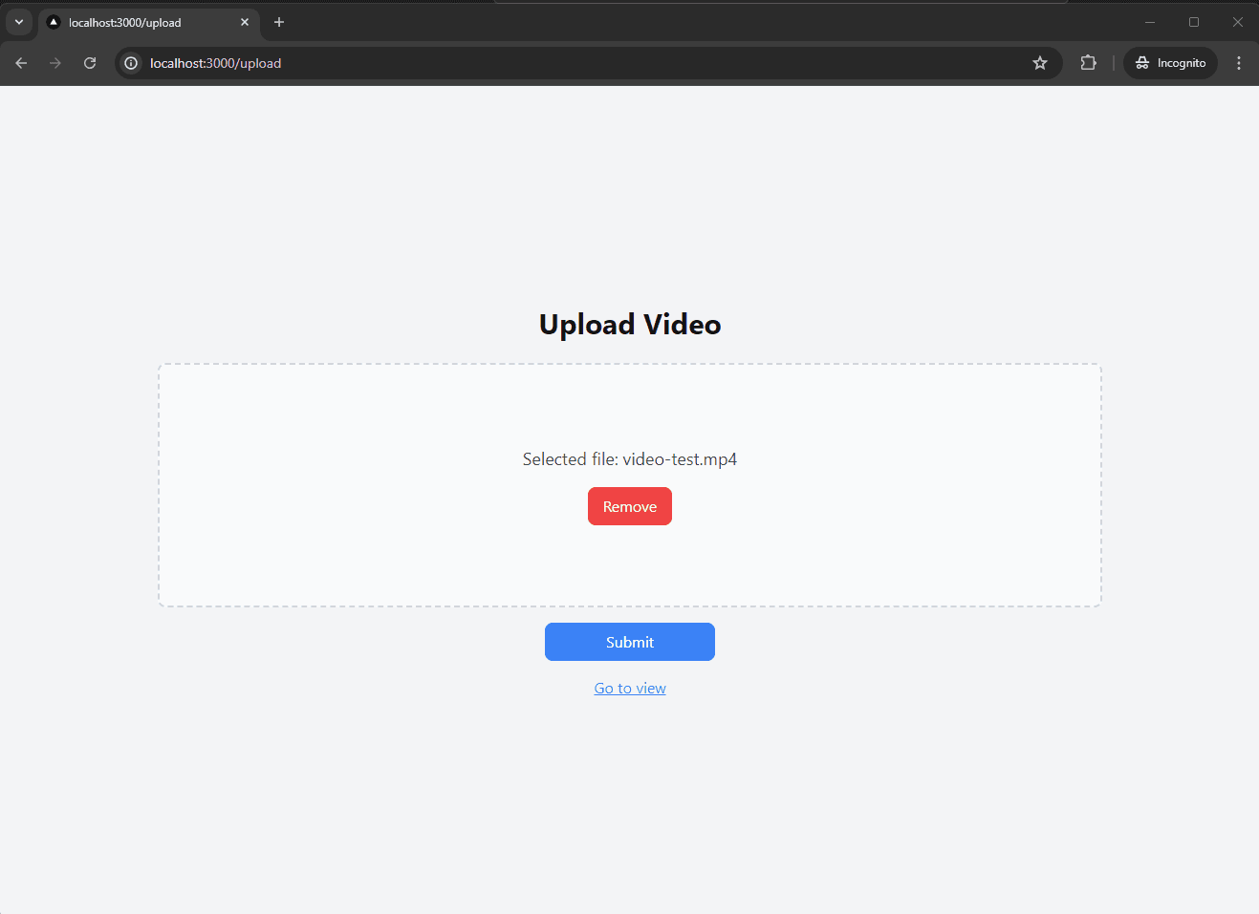Open the Go to view link

630,689
